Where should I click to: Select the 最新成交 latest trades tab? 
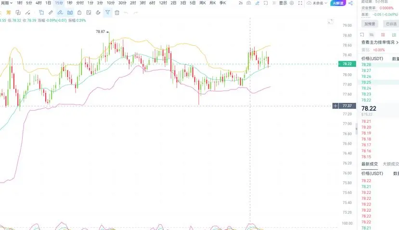370,164
